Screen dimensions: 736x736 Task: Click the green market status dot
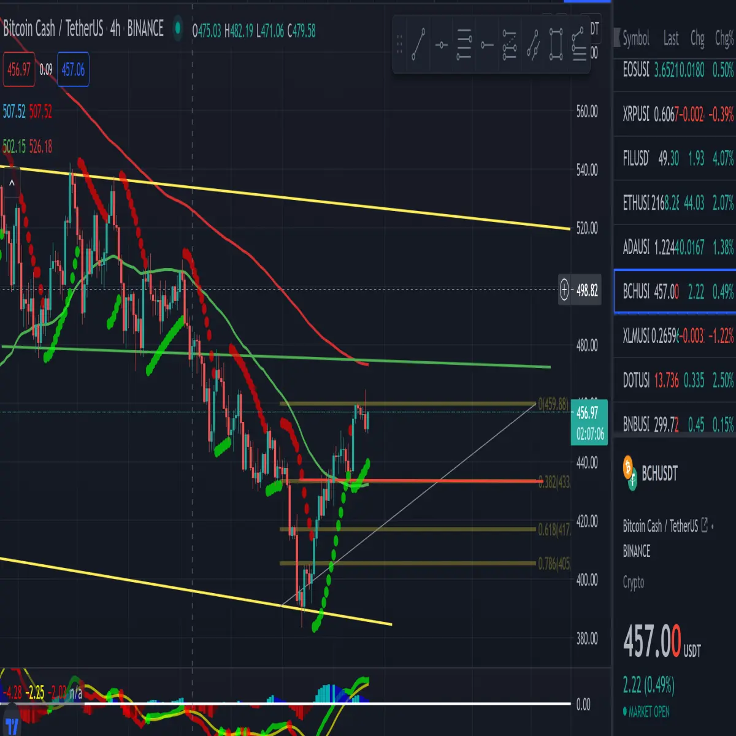click(x=178, y=28)
